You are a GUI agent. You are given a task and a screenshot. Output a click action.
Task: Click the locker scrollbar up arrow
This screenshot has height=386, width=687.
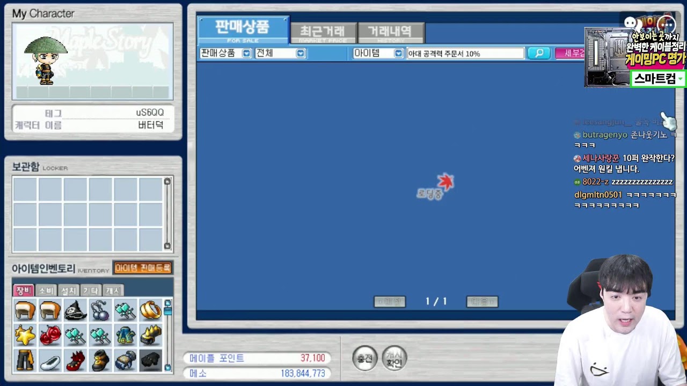[x=167, y=182]
